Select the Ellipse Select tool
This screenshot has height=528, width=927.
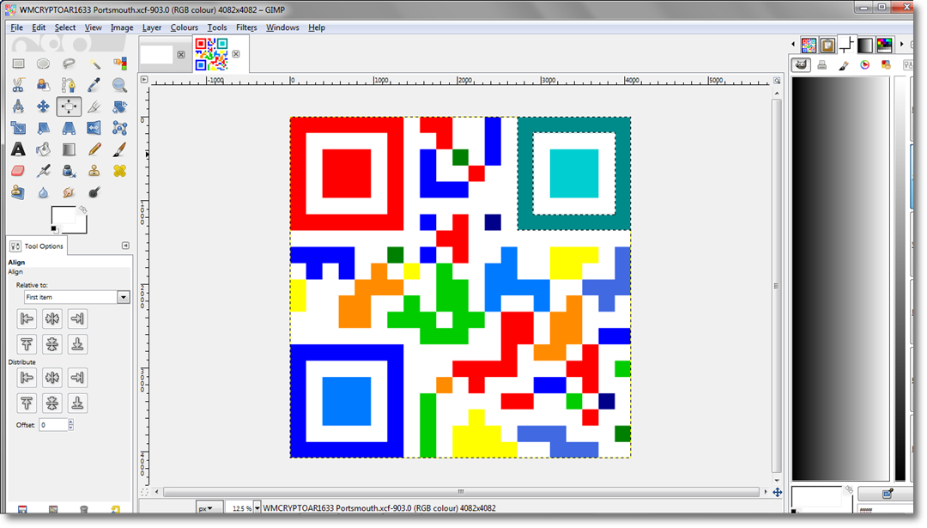(x=43, y=64)
